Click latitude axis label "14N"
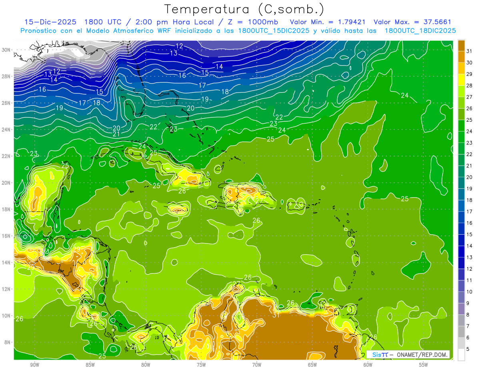The image size is (480, 370). (7, 263)
